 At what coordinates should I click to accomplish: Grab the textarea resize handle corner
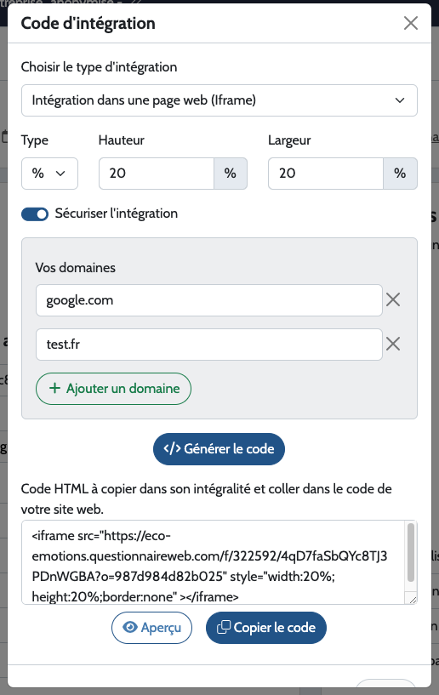click(413, 600)
